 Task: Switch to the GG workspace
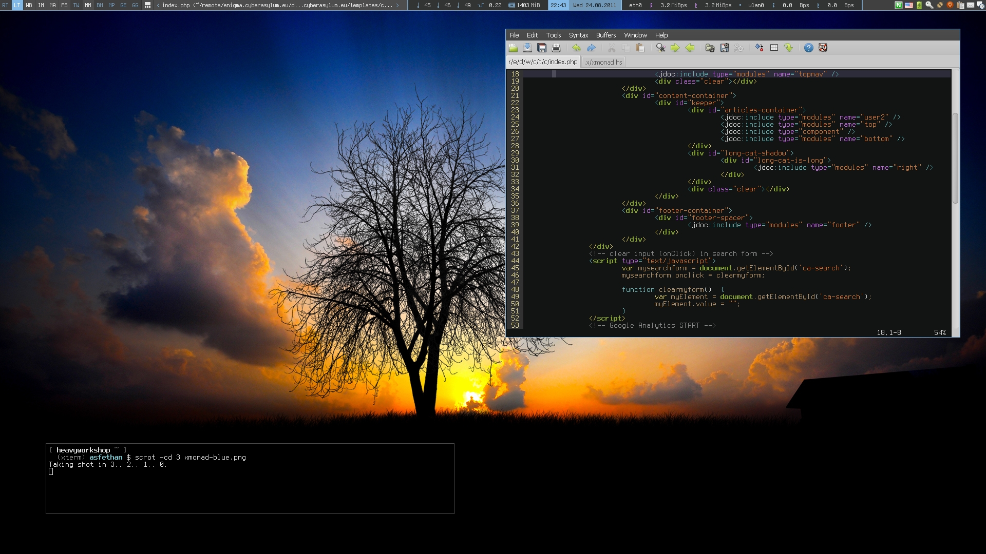[135, 5]
